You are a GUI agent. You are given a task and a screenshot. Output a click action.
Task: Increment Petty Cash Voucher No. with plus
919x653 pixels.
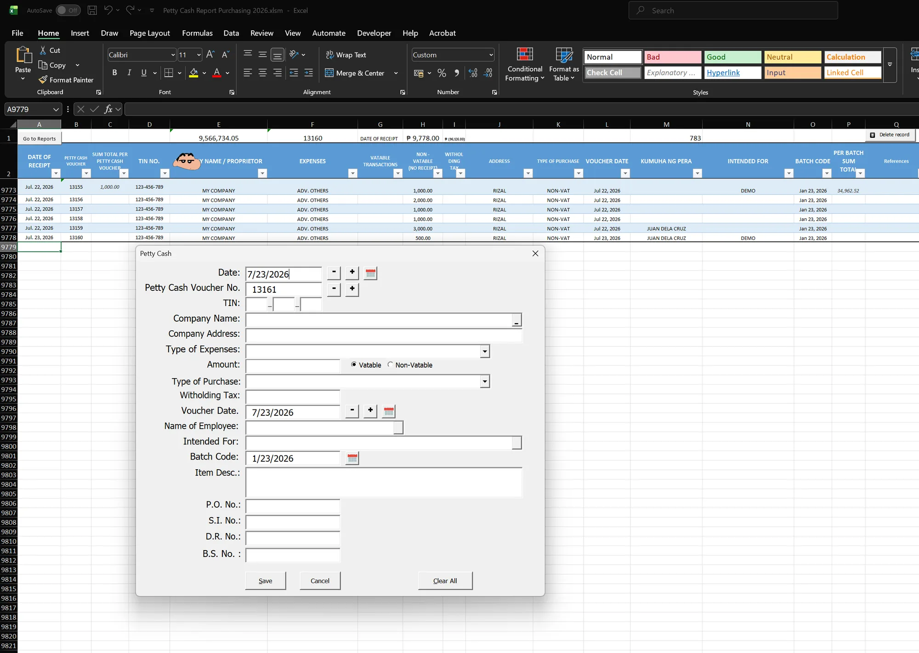tap(352, 289)
